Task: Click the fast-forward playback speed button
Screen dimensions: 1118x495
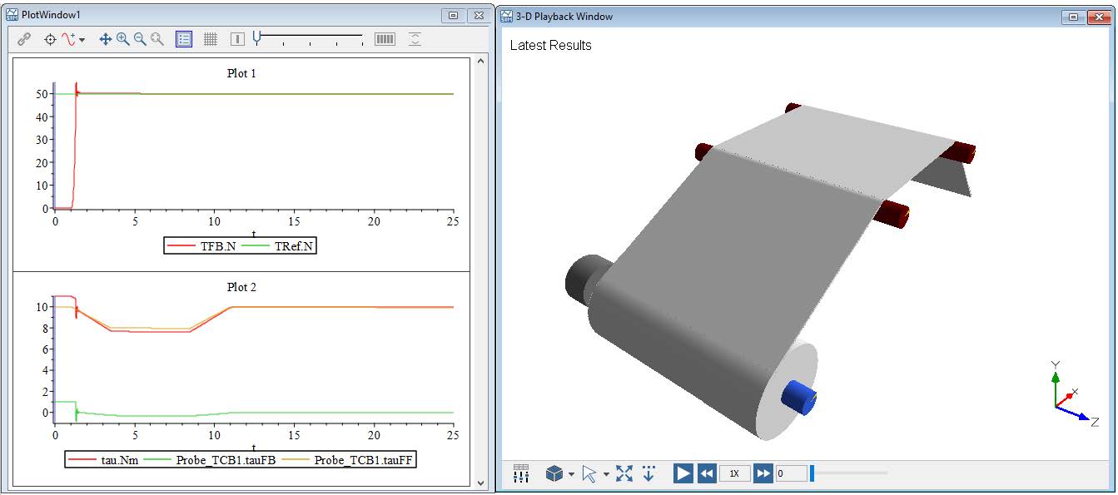Action: 763,473
